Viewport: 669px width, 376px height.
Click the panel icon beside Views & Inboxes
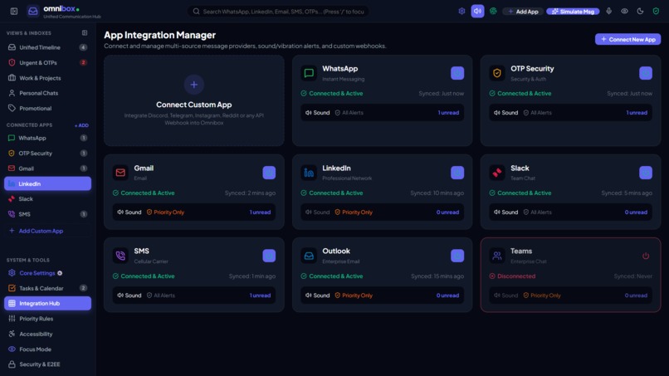pos(85,33)
